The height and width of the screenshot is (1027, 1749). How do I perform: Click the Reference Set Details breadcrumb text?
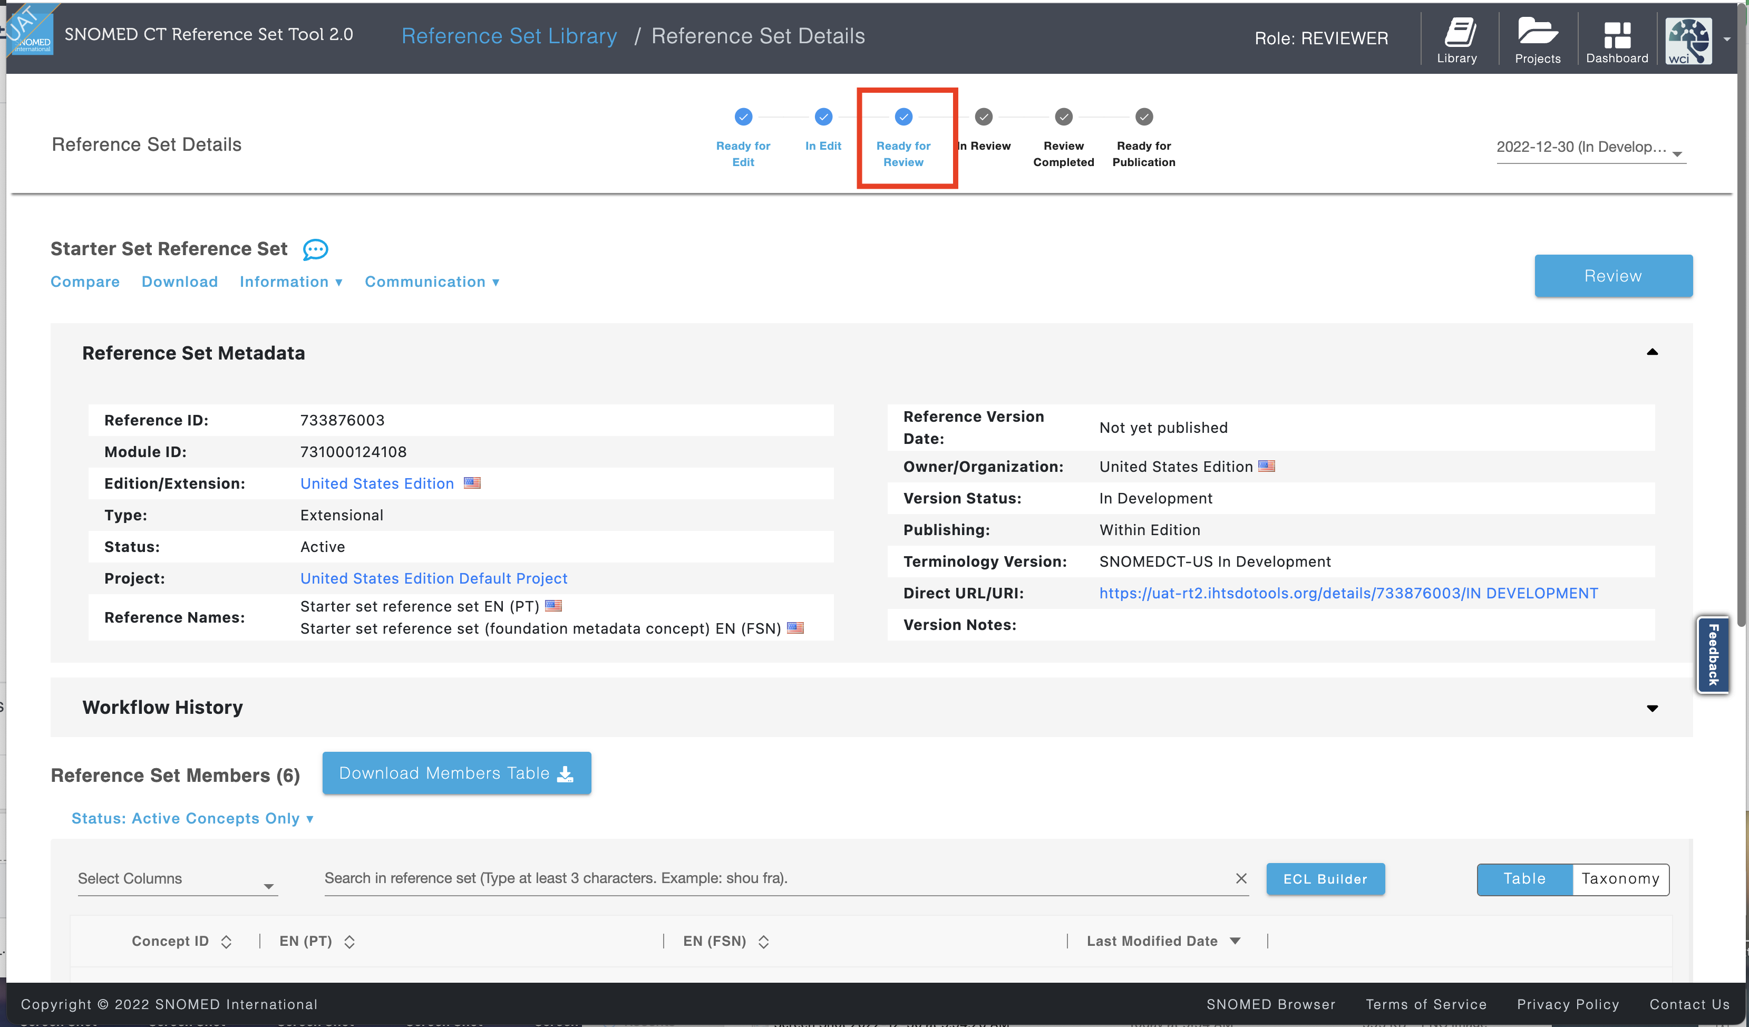click(758, 36)
